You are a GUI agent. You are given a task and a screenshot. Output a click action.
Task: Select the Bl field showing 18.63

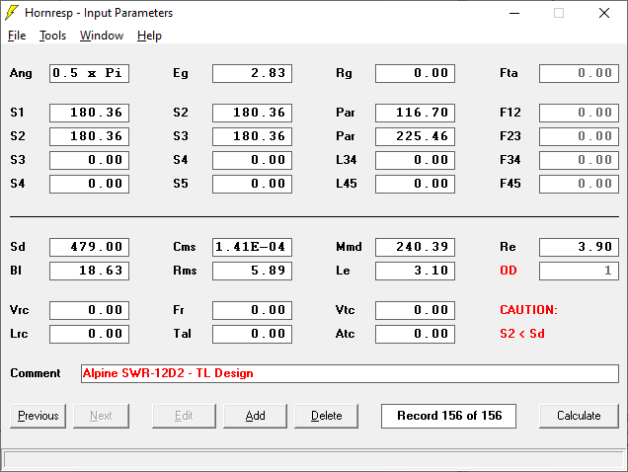click(x=89, y=271)
